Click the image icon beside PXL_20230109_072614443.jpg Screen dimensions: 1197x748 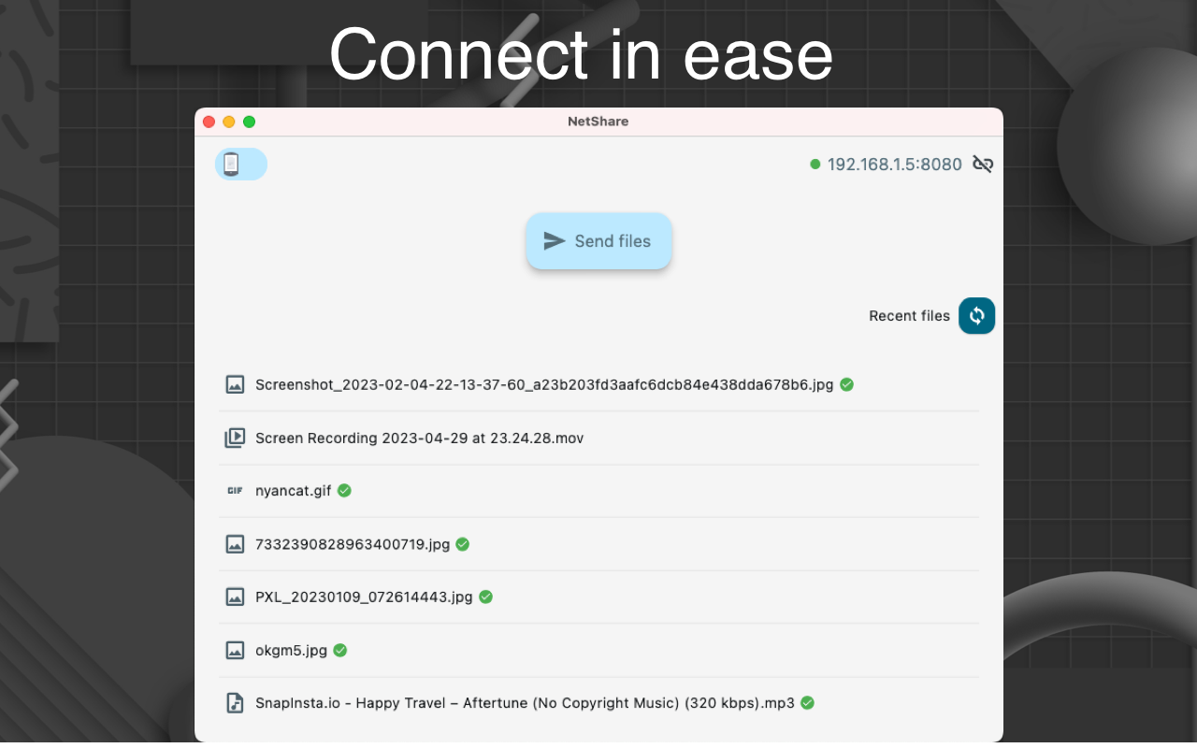(x=235, y=597)
